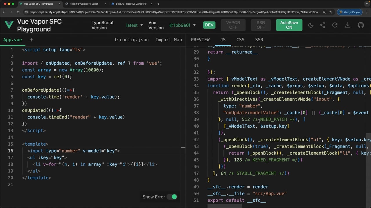371x208 pixels.
Task: Click the Vue logo in the header
Action: click(9, 25)
